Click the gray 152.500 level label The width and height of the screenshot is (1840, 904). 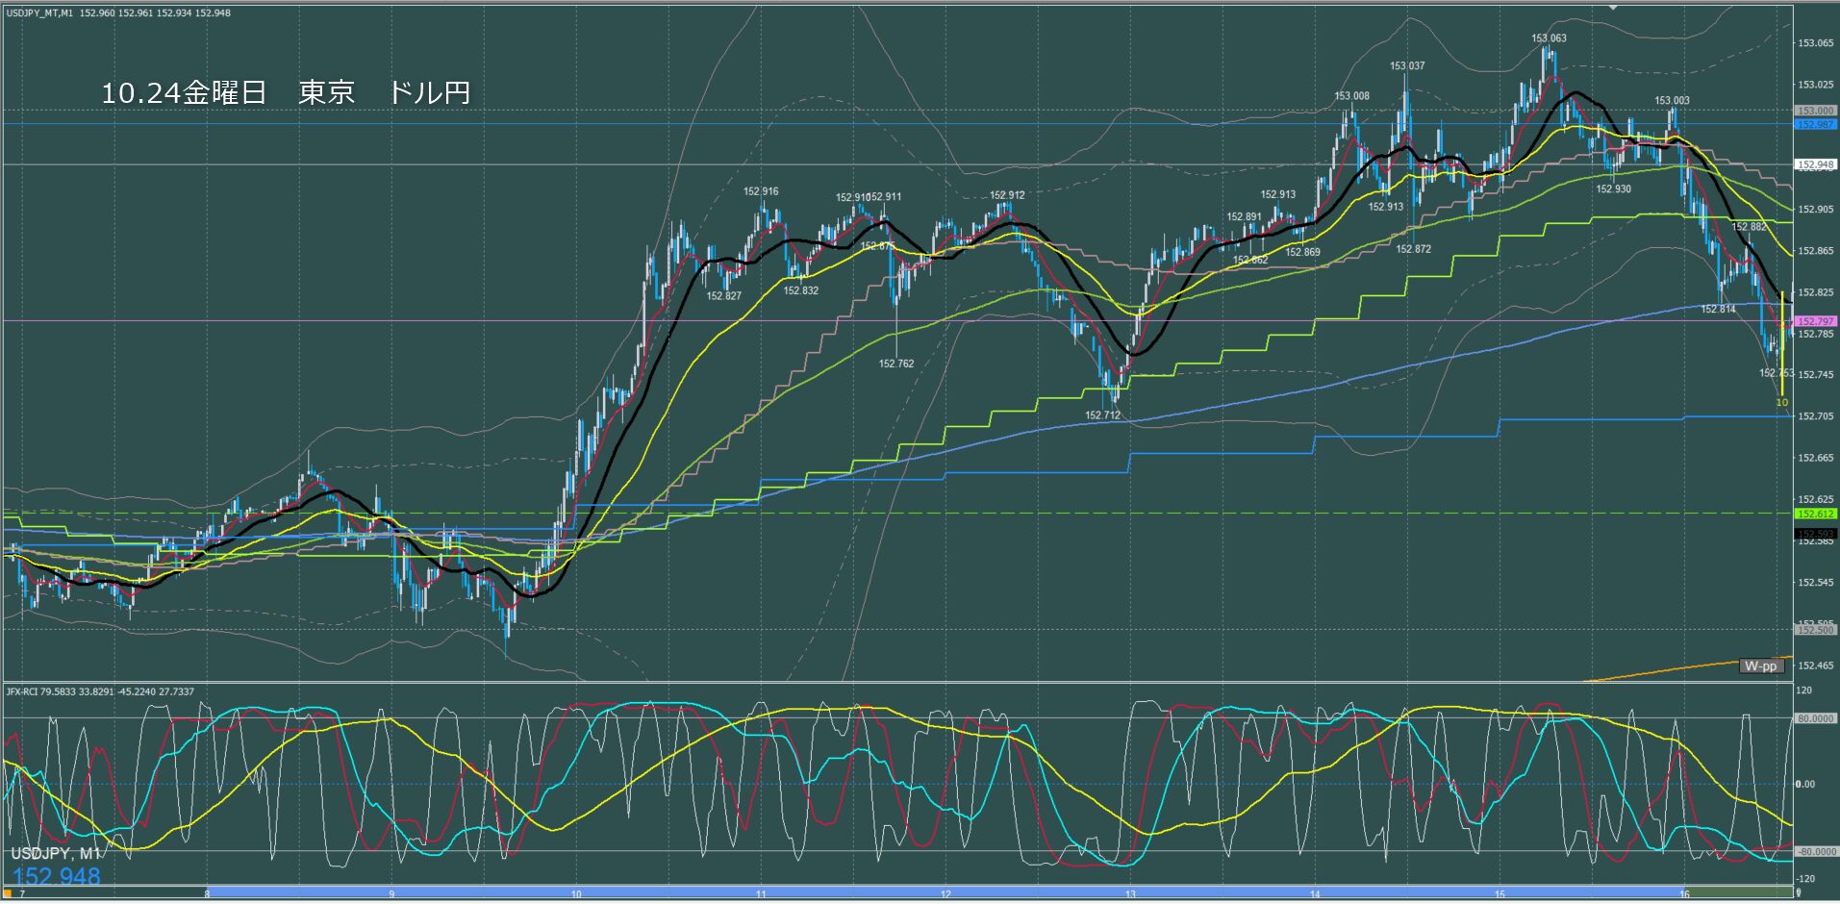tap(1815, 630)
